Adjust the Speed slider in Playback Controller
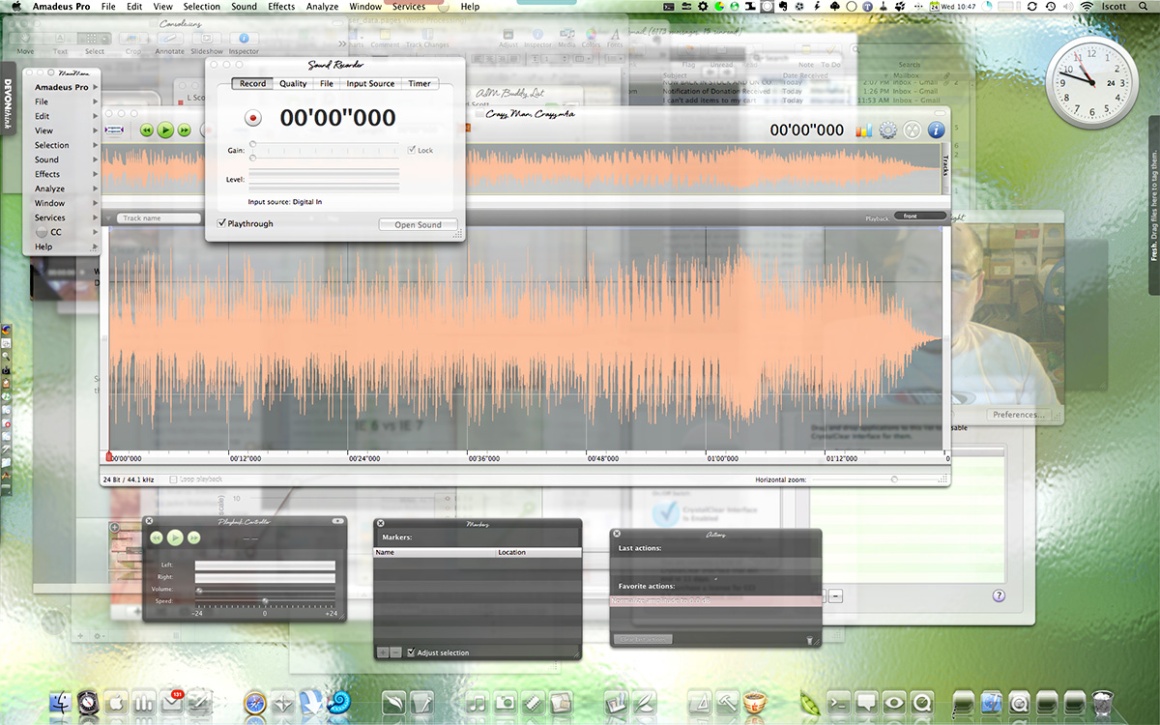The image size is (1160, 725). (x=265, y=601)
